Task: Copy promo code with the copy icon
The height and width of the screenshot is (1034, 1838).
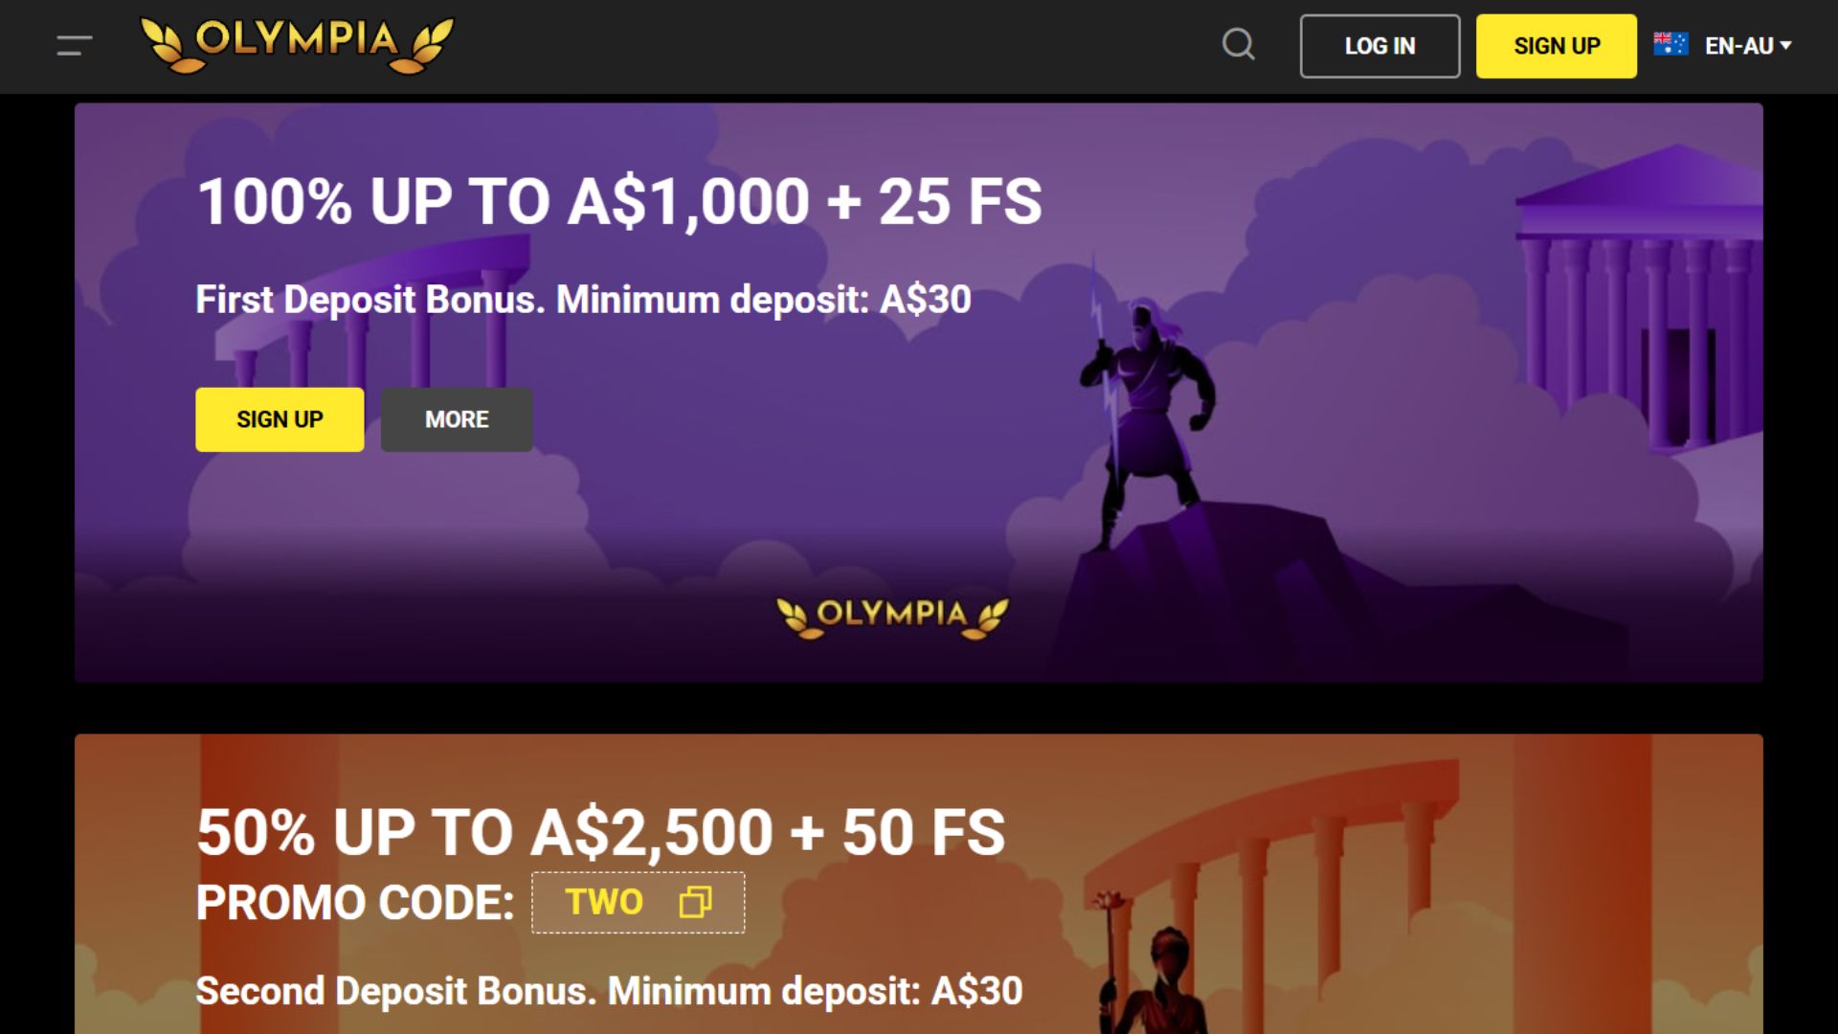Action: 695,902
